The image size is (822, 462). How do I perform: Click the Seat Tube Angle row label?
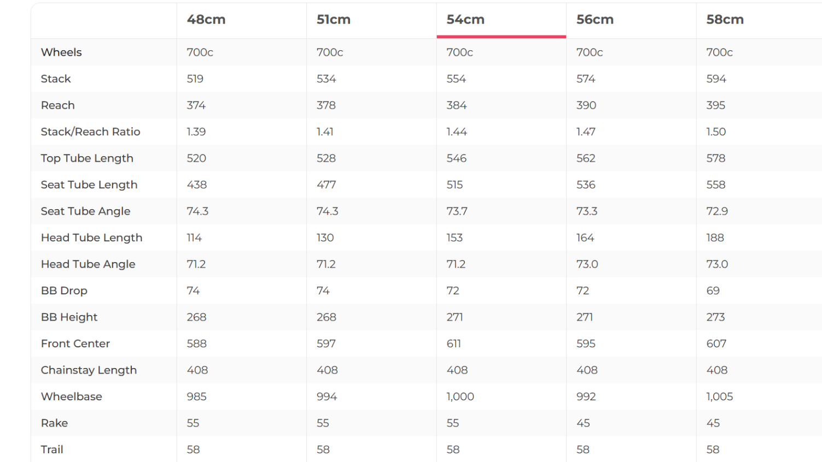[x=85, y=211]
